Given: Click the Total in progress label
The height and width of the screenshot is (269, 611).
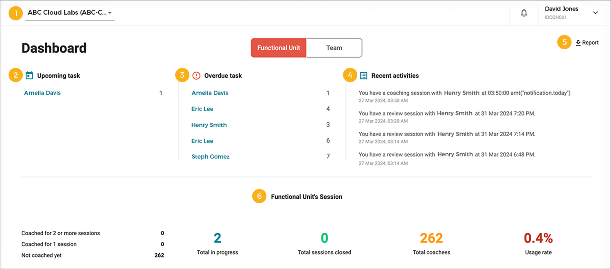Looking at the screenshot, I should [x=218, y=252].
